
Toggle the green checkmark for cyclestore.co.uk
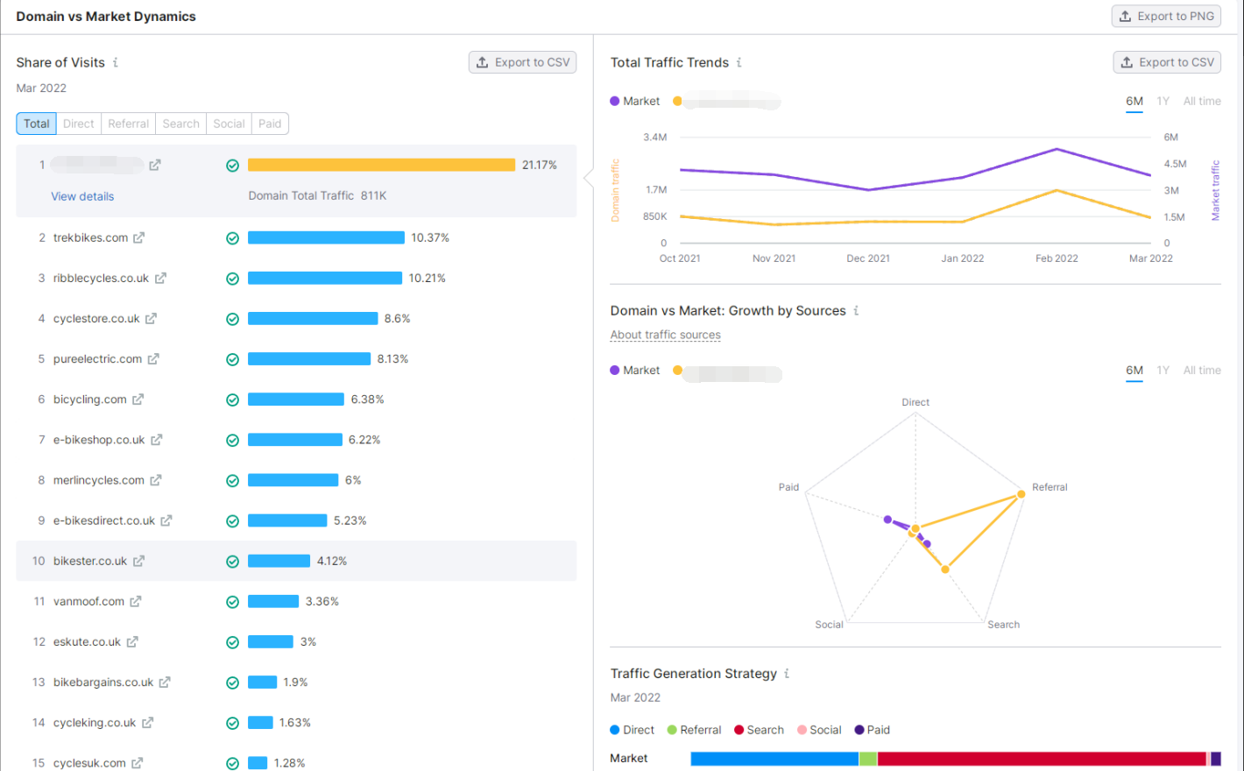pos(232,319)
